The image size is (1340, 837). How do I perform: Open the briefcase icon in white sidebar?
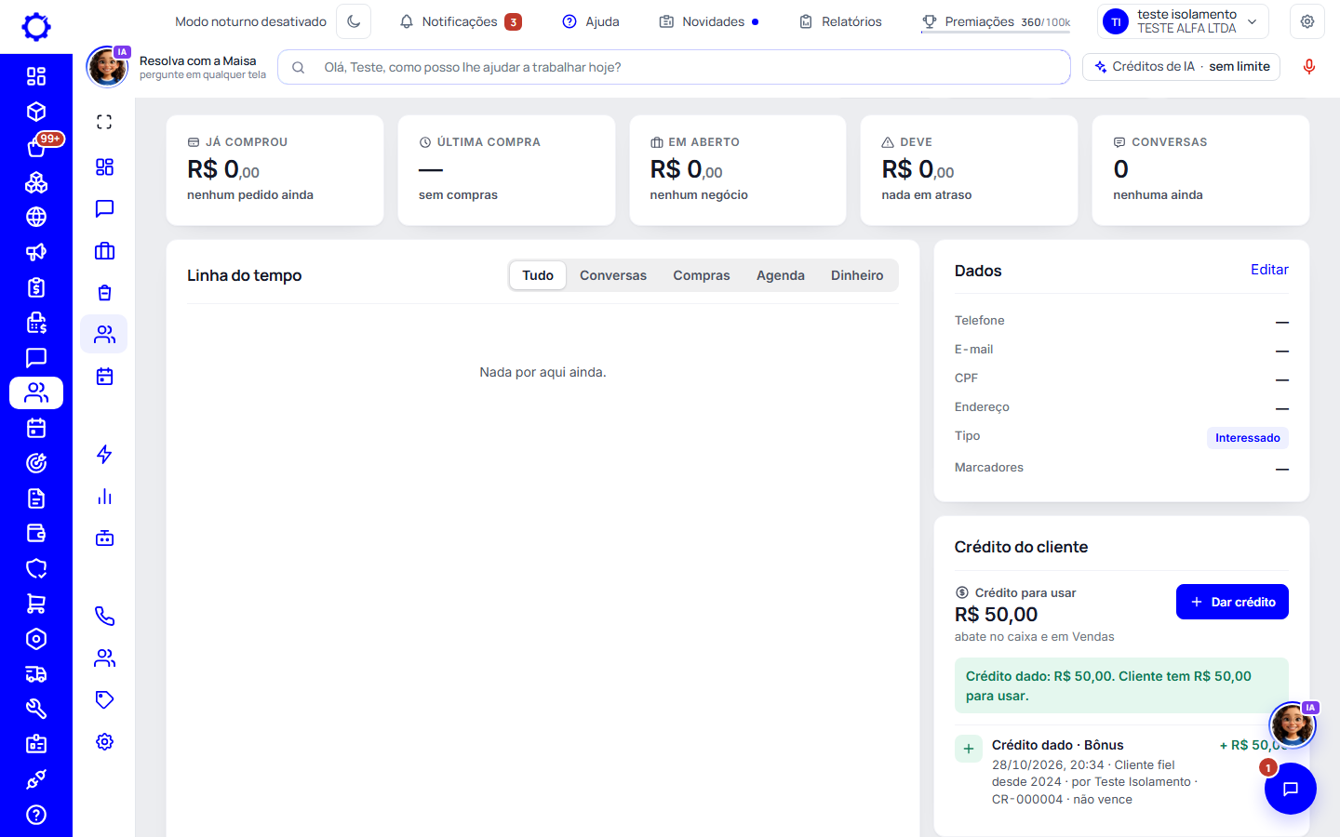[x=104, y=251]
